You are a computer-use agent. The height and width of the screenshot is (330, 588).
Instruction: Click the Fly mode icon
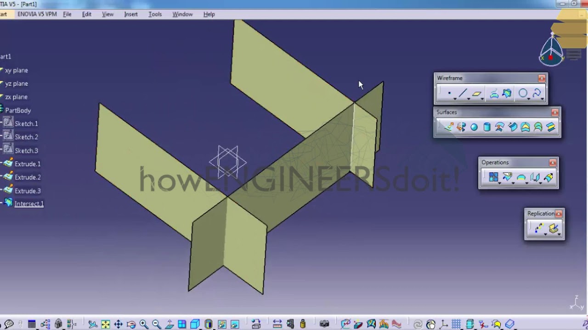pyautogui.click(x=93, y=324)
